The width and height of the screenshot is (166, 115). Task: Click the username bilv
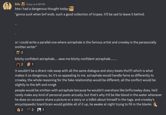tap(18, 4)
